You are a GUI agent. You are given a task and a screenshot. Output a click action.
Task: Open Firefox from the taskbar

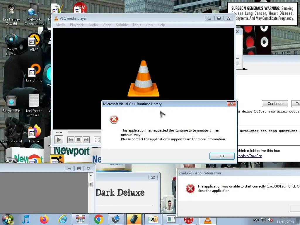pos(44,219)
